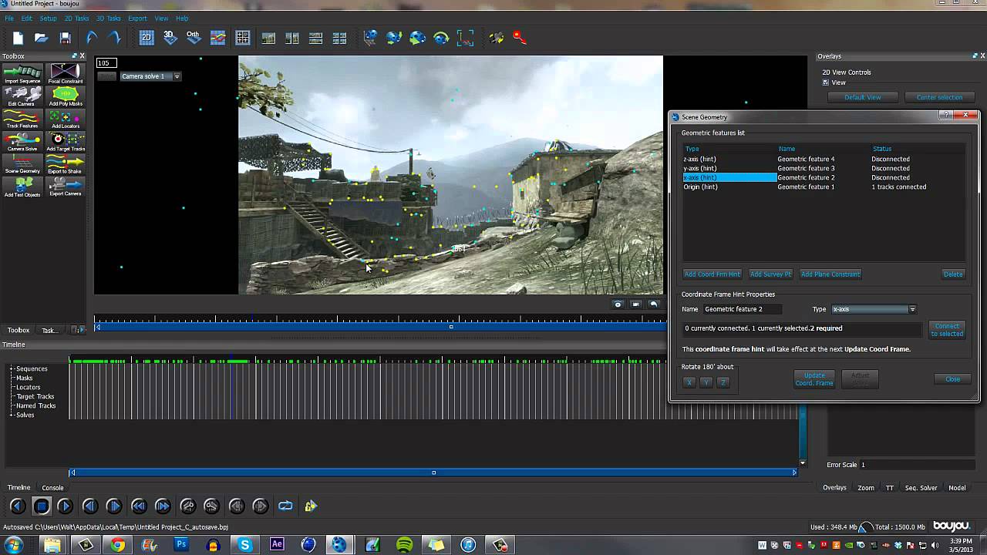This screenshot has height=555, width=987.
Task: Select Target Tracks in timeline tree
Action: 35,396
